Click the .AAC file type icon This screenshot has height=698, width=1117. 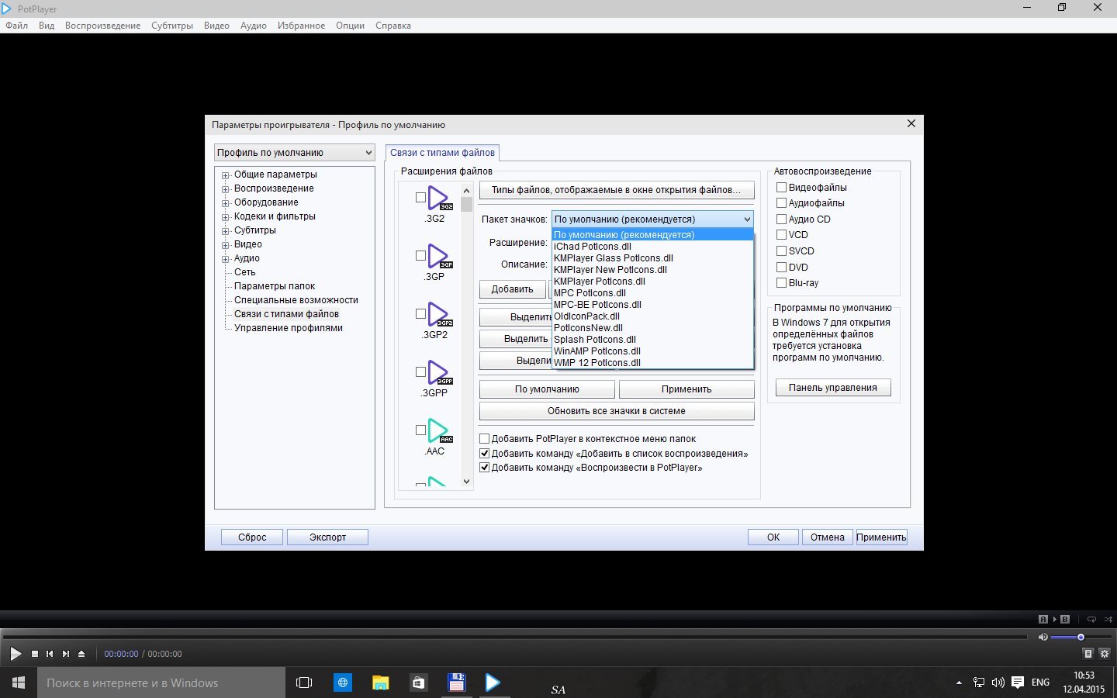[440, 431]
